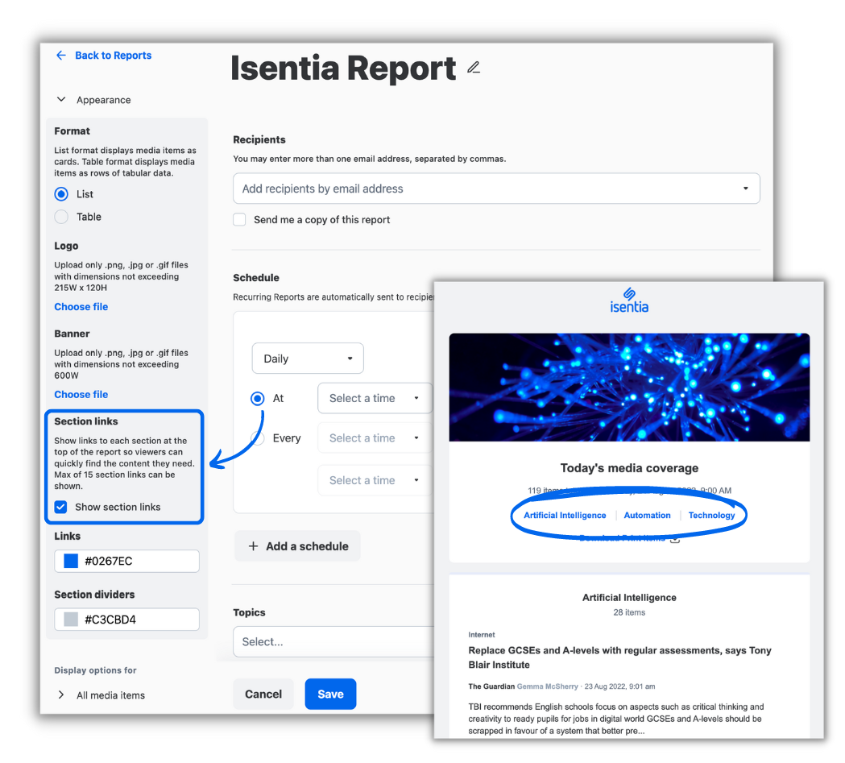The image size is (845, 763).
Task: Click the Isentia logo in the report preview
Action: (x=629, y=301)
